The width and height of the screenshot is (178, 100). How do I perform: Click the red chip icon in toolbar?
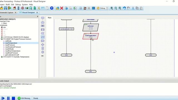click(23, 8)
